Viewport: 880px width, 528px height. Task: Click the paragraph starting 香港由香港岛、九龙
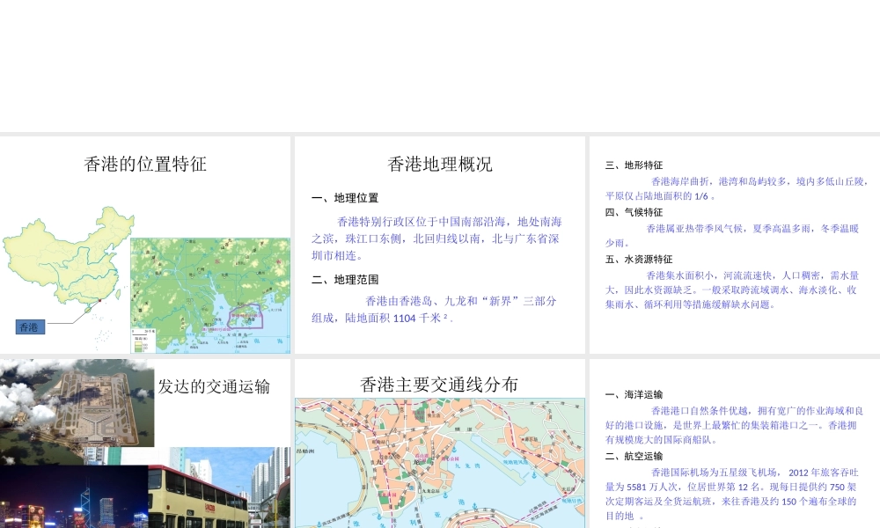coord(434,310)
